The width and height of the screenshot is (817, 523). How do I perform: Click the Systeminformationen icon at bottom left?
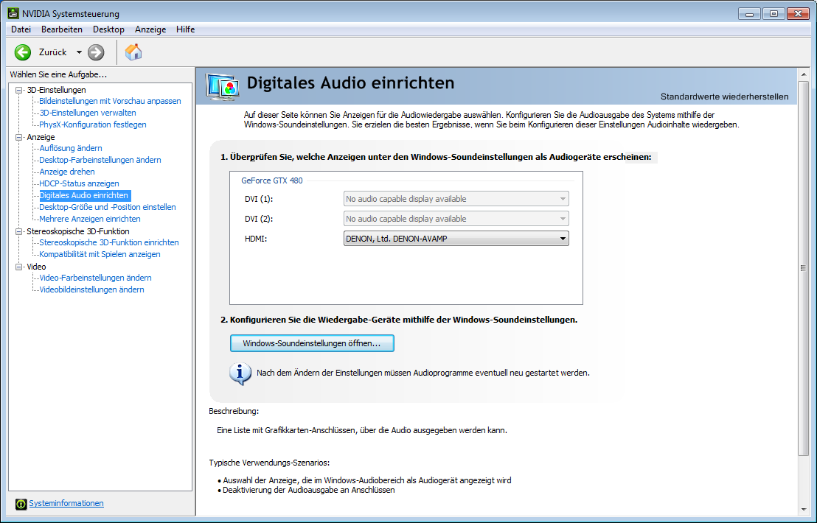(21, 504)
